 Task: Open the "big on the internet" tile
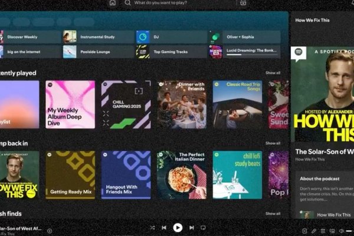click(30, 52)
